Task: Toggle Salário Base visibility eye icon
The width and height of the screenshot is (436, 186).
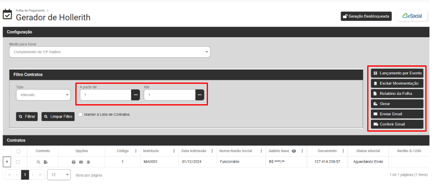Action: pos(294,151)
